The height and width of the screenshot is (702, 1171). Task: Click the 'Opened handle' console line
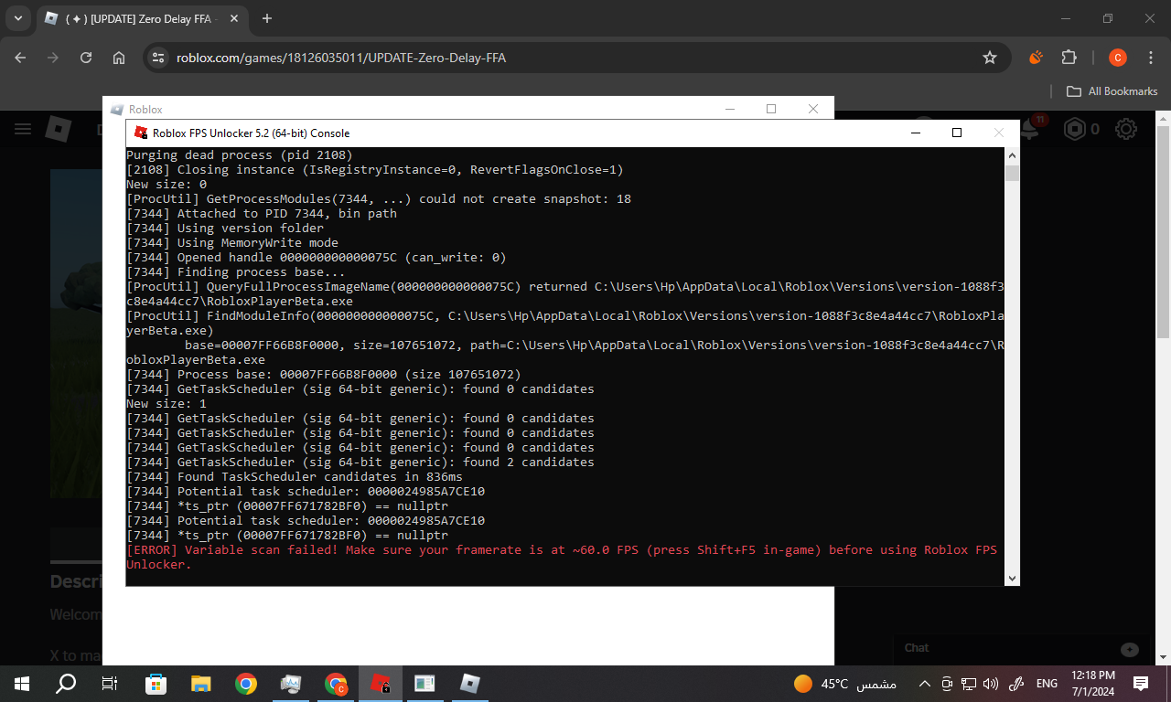tap(317, 258)
